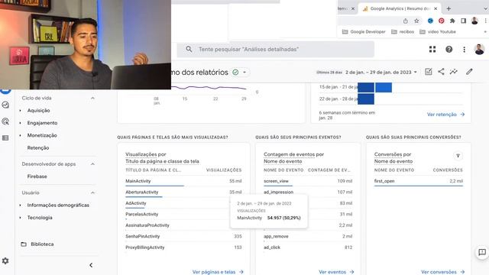
Task: Expand the Aquisição menu item
Action: click(38, 110)
